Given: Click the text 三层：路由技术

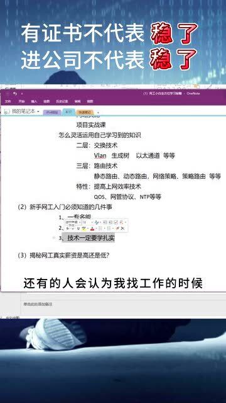Looking at the screenshot, I should [97, 166].
